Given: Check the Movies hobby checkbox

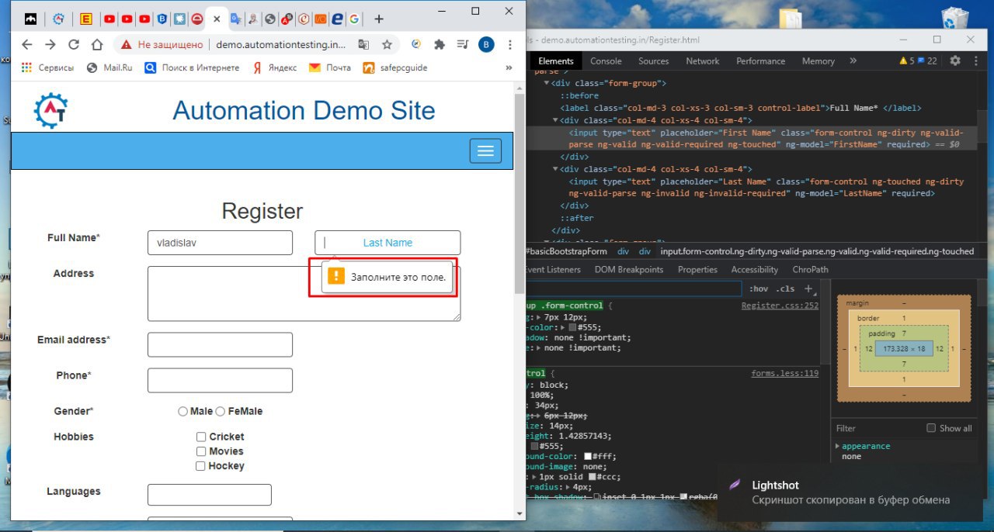Looking at the screenshot, I should (200, 451).
